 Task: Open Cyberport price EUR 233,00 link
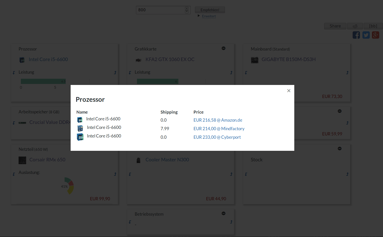pos(217,137)
